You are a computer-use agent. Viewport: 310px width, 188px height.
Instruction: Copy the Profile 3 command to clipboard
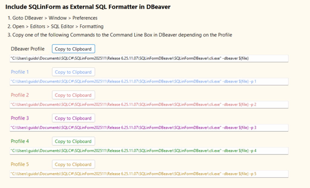click(73, 118)
